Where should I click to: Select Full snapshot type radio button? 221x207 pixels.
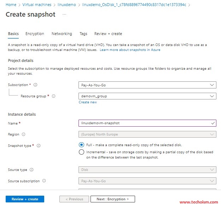(82, 145)
